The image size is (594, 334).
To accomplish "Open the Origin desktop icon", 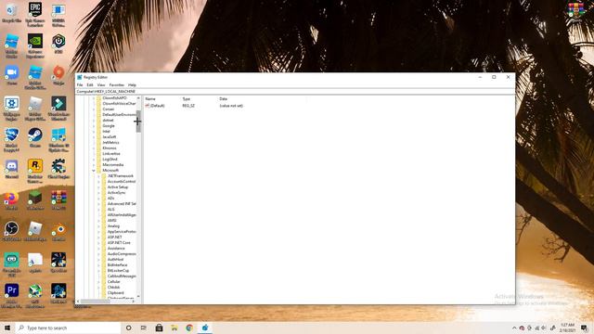I will [x=58, y=75].
